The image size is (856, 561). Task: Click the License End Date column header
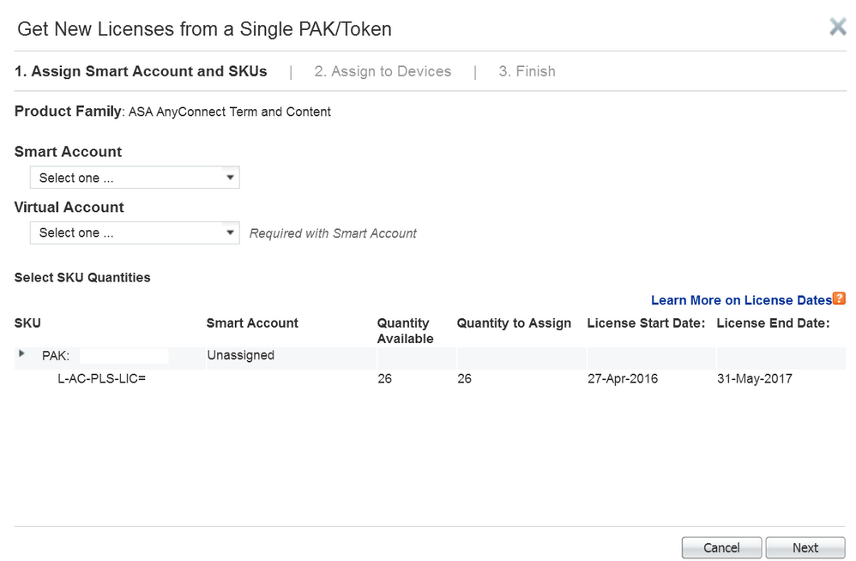click(x=773, y=323)
